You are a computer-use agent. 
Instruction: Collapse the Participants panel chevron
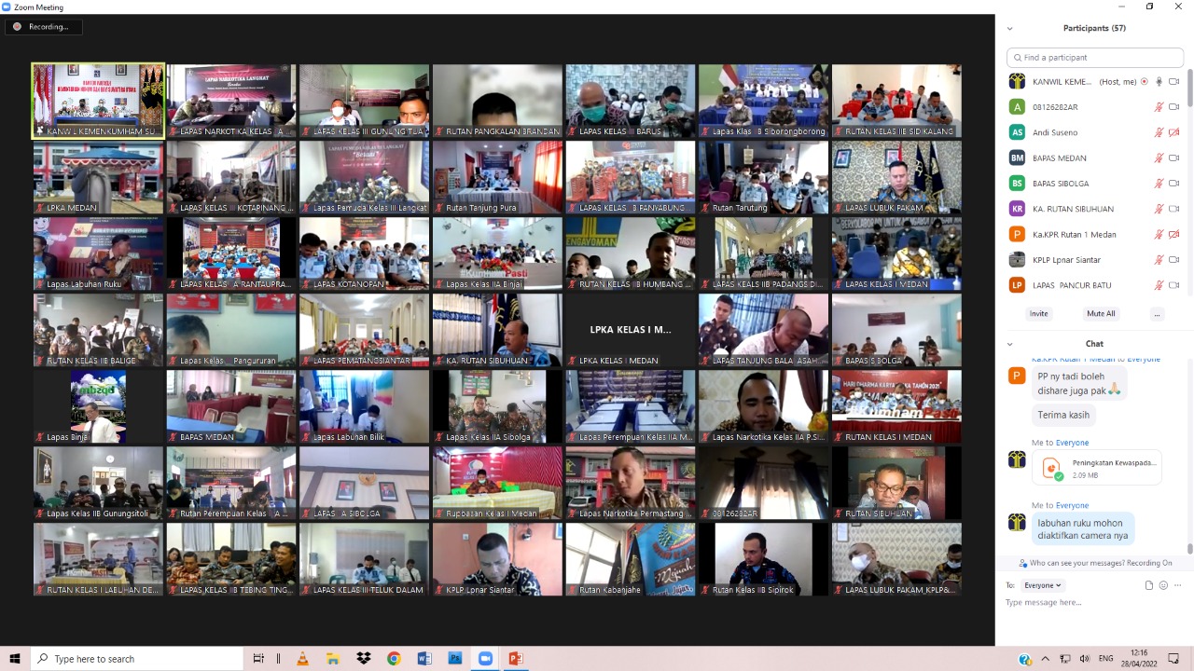coord(1009,29)
